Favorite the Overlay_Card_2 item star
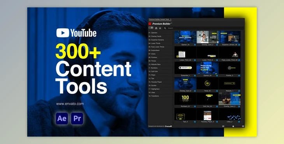Screen dimensions: 284x144 click(x=217, y=44)
